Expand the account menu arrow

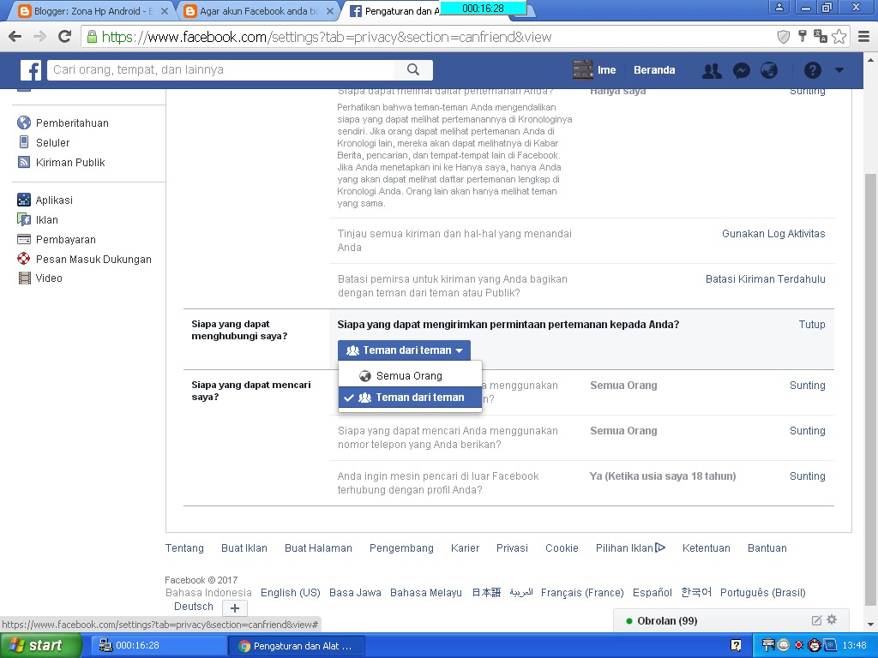point(839,70)
